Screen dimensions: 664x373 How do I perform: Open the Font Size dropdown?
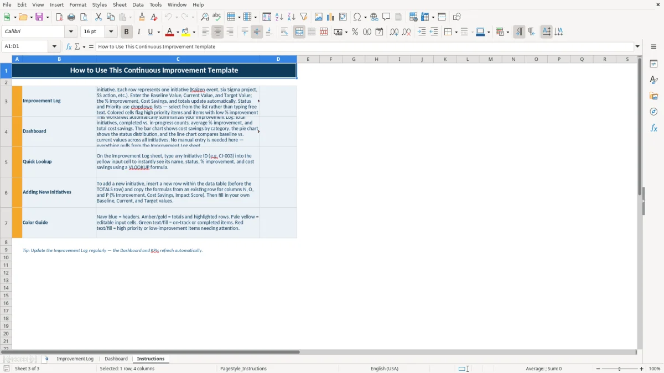(111, 32)
